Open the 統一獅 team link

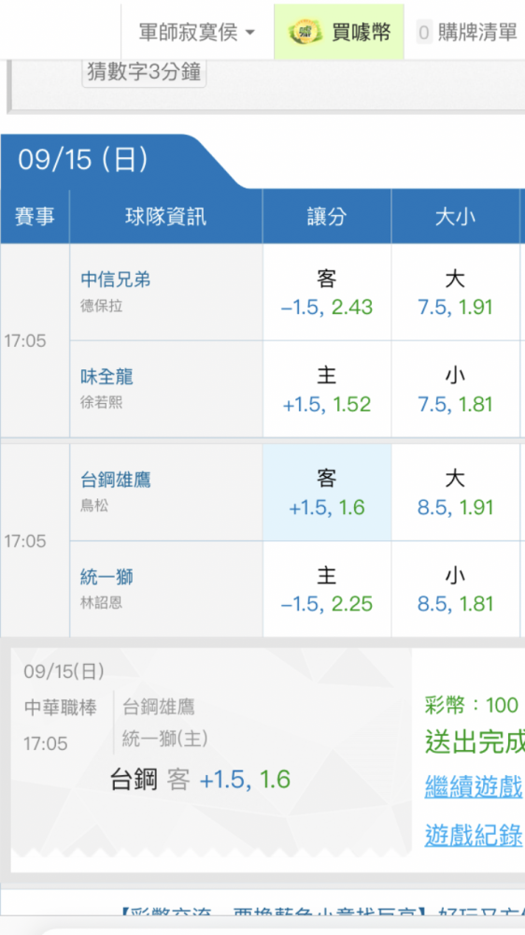click(x=106, y=577)
